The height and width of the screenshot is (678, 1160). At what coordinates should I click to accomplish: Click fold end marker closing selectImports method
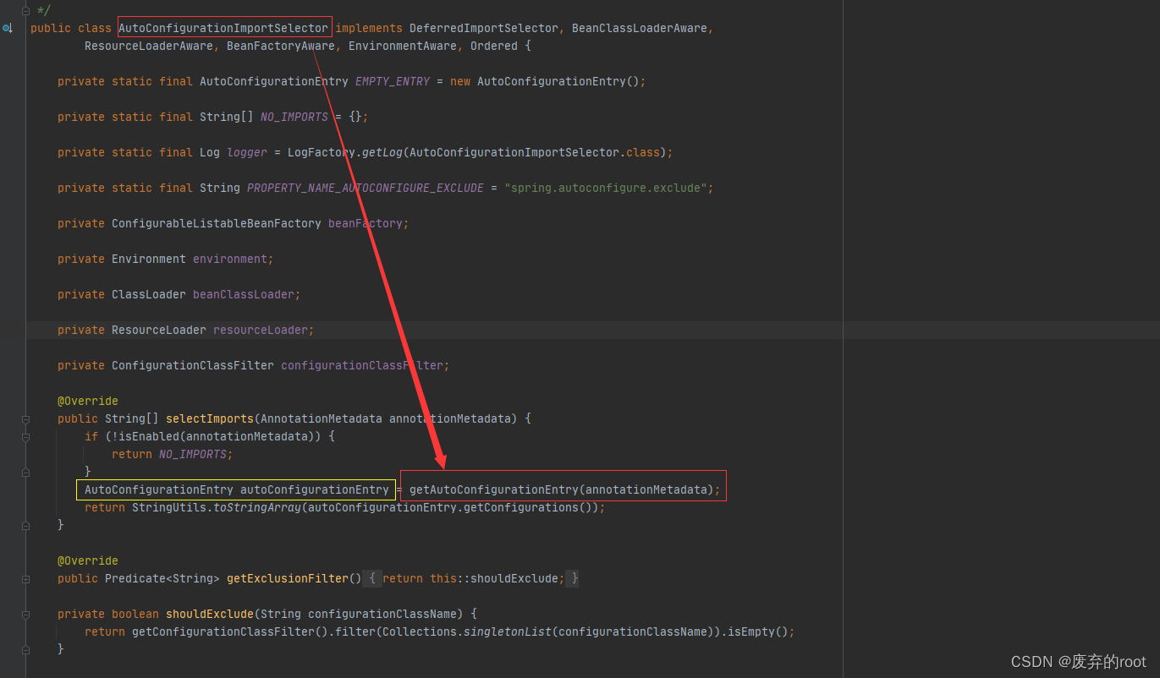click(25, 525)
